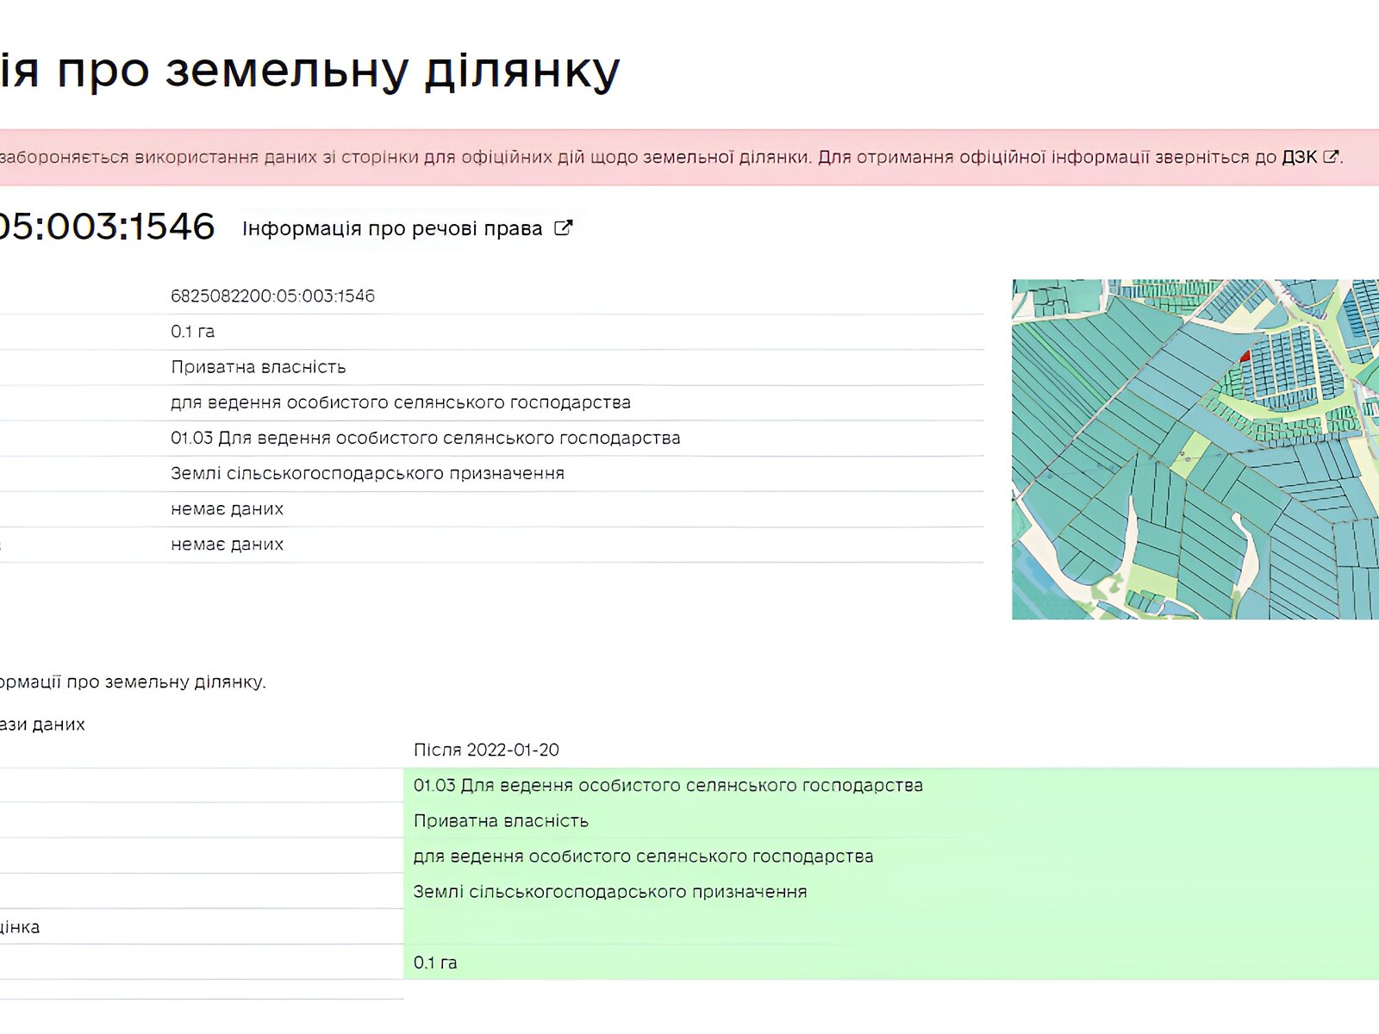Click the pink warning banner text
The image size is (1379, 1034).
603,157
